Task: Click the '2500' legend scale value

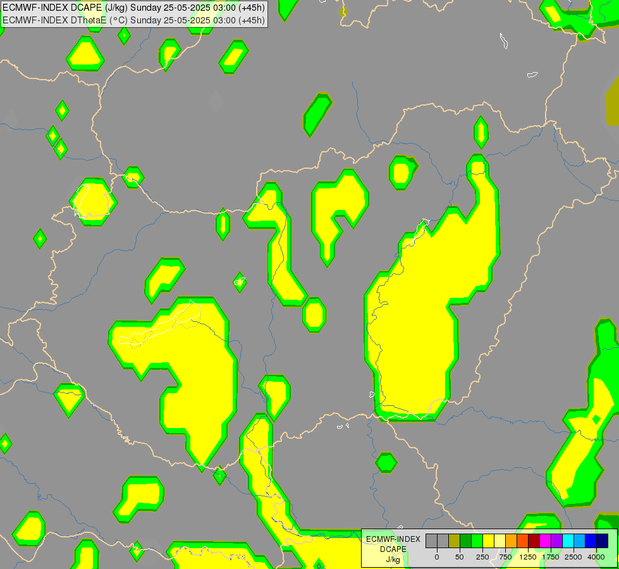Action: tap(573, 557)
